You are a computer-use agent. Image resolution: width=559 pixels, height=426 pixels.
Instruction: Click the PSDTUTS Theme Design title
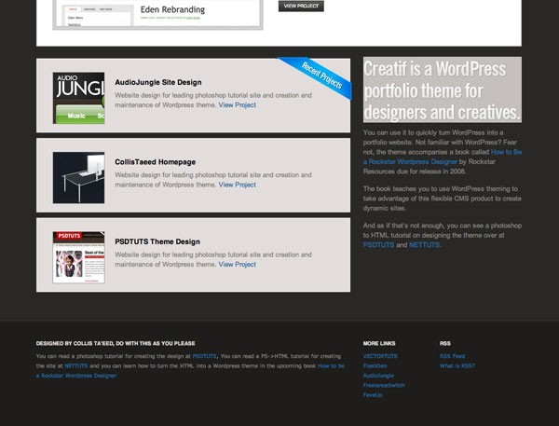tap(157, 241)
